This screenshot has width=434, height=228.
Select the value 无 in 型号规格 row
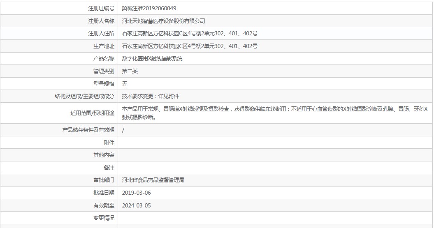click(125, 84)
